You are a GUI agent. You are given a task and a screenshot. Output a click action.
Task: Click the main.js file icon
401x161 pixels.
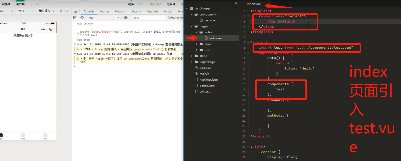(196, 74)
